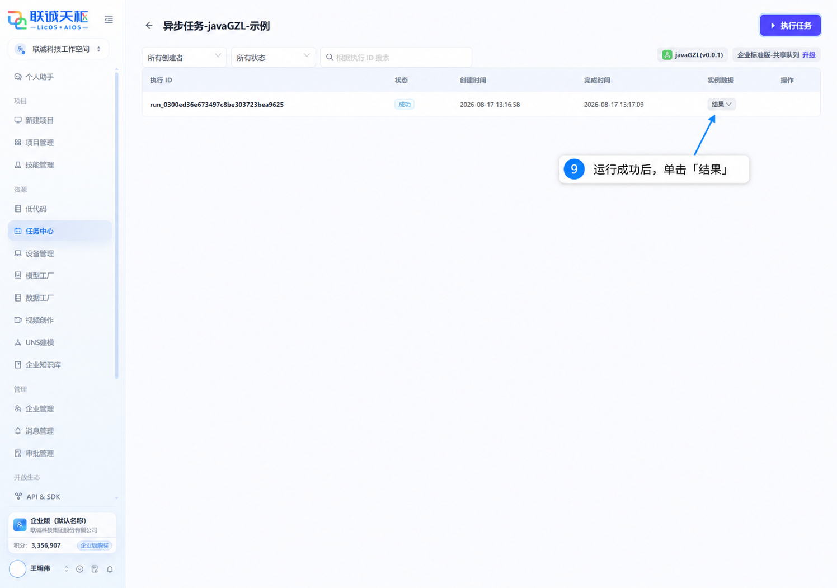
Task: Open the 所有状态 filter dropdown
Action: pos(273,57)
